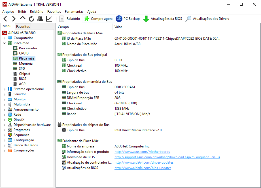Open the Exibir menu
The image size is (261, 188).
pyautogui.click(x=22, y=12)
